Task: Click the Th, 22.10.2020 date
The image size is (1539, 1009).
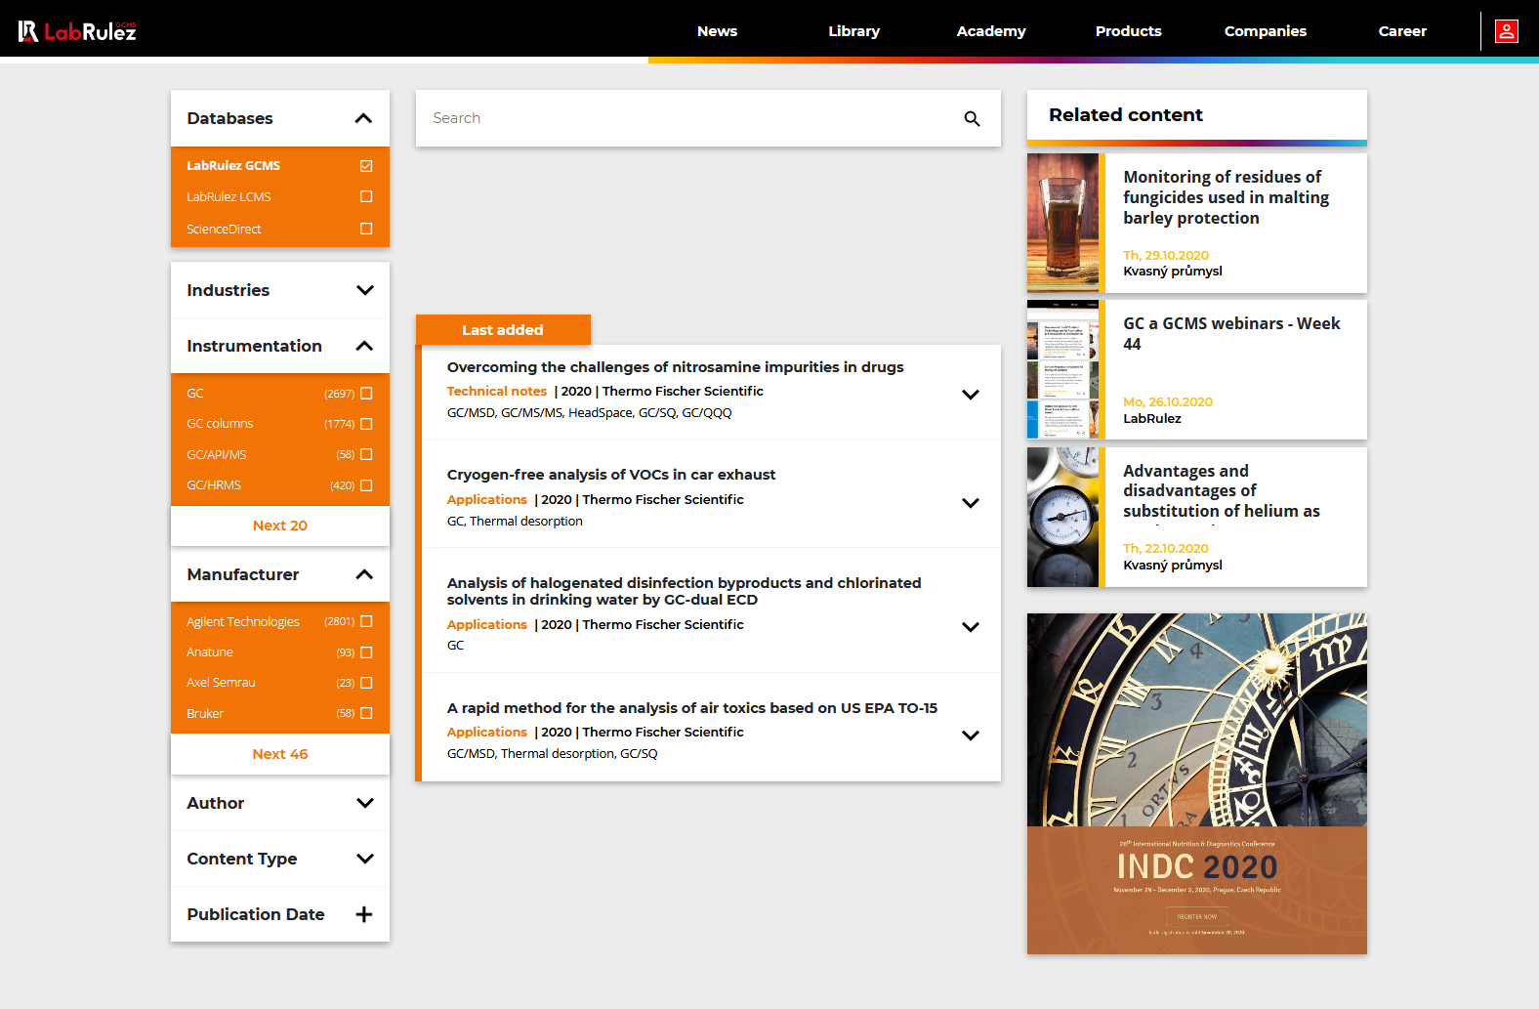Action: coord(1165,549)
